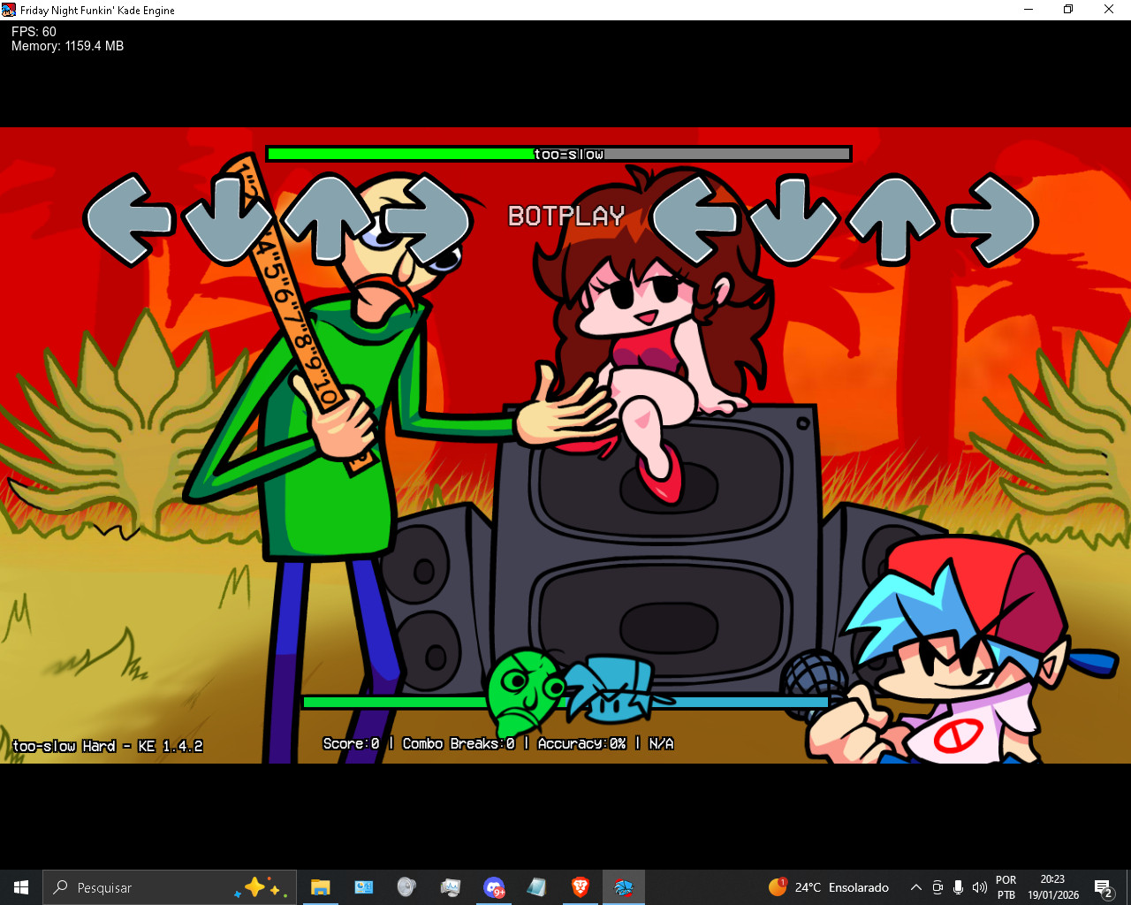Click the N/A rating text
1131x905 pixels.
(661, 743)
